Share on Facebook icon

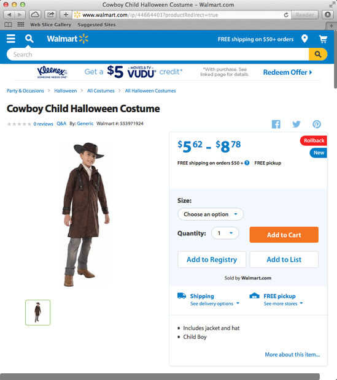276,124
